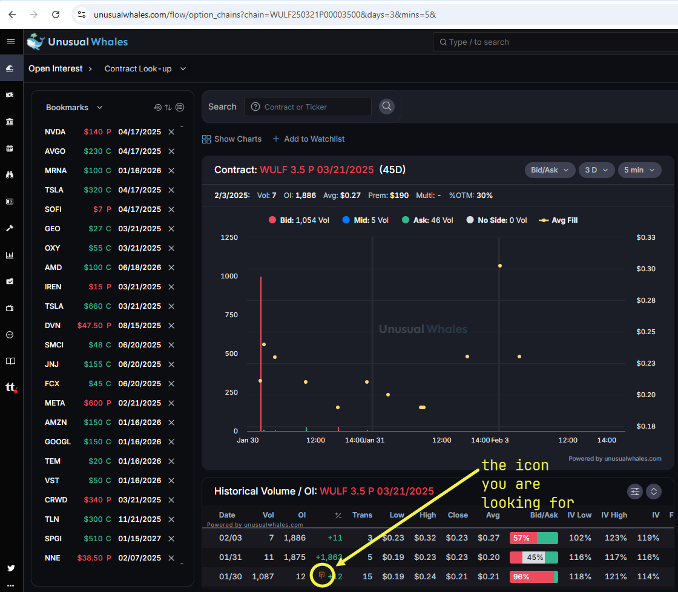Open the tastytrade 'tt' icon in sidebar

[x=11, y=387]
